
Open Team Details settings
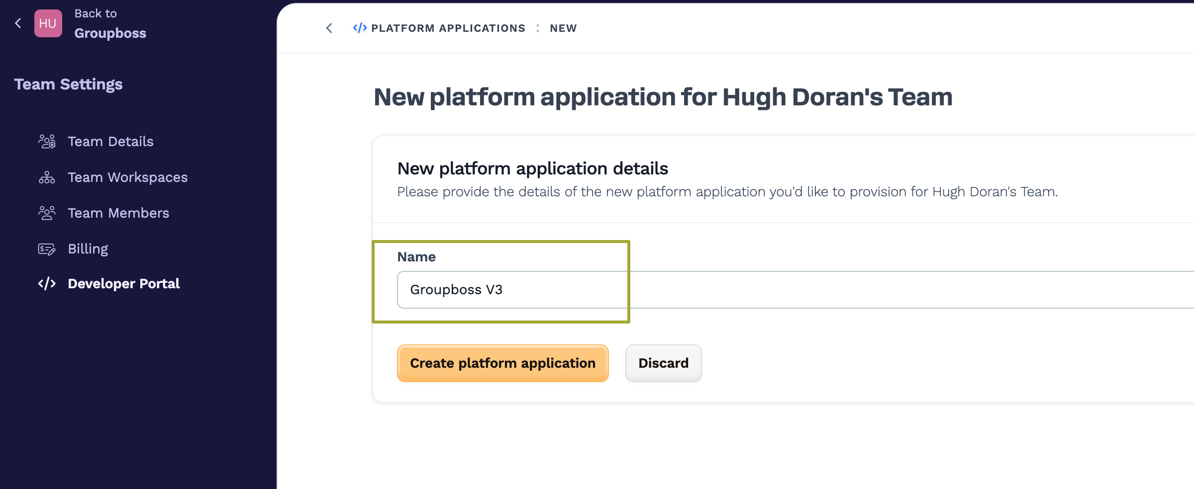[x=110, y=142]
